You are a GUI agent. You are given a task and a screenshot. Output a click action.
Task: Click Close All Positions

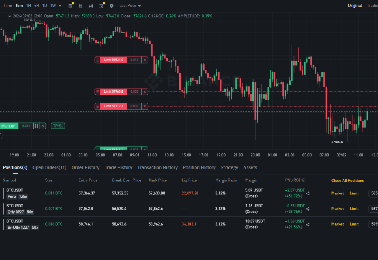pyautogui.click(x=347, y=181)
